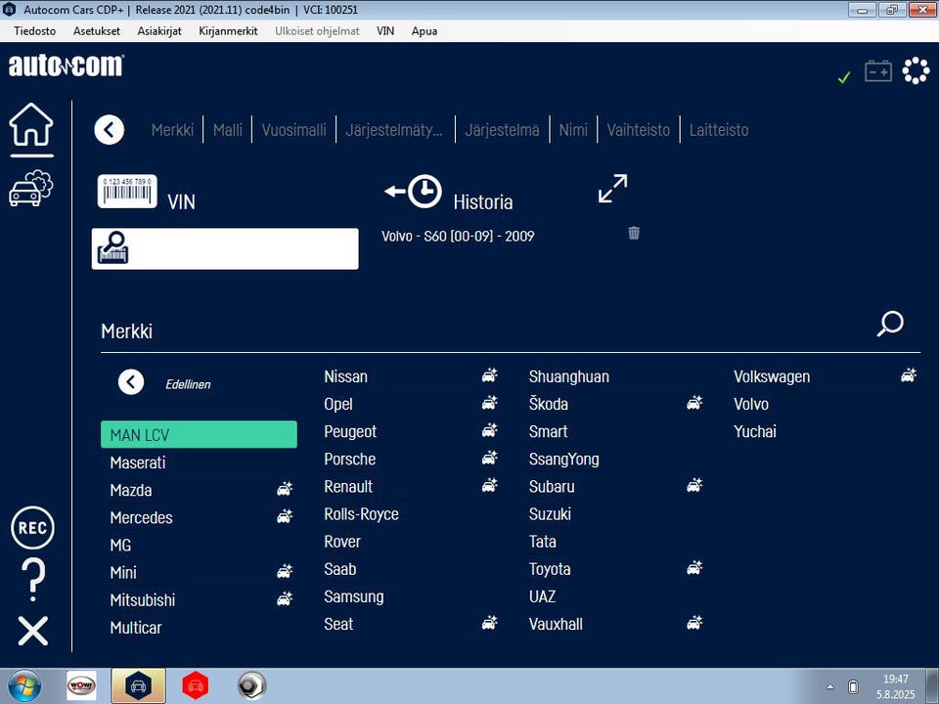
Task: Open the Asetukset menu
Action: pos(97,31)
